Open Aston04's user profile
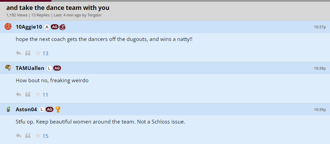This screenshot has width=330, height=144. [x=26, y=110]
